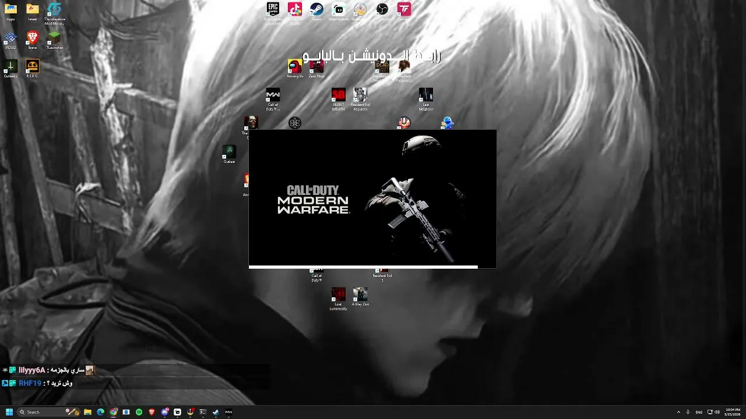Viewport: 746px width, 419px height.
Task: Click the taskbar Search box
Action: [48, 412]
